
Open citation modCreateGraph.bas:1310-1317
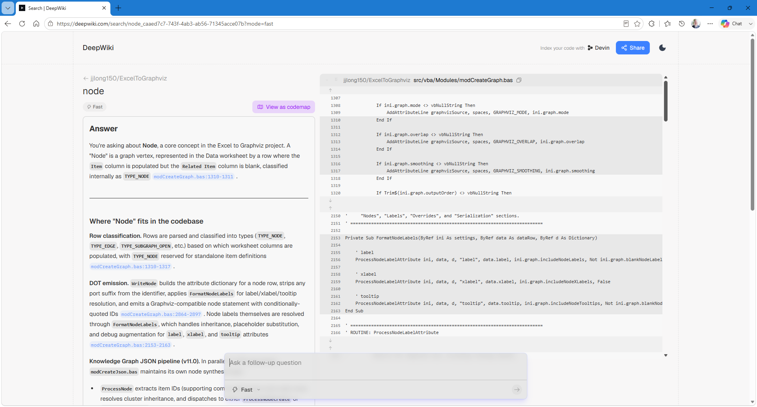click(131, 267)
